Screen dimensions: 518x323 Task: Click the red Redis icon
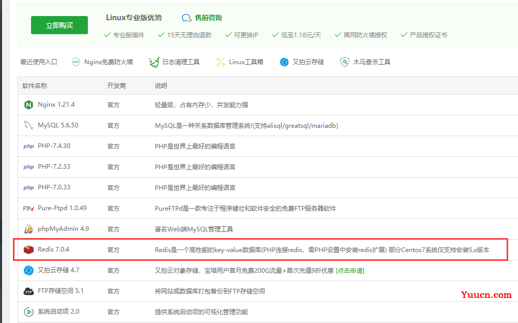click(x=29, y=250)
